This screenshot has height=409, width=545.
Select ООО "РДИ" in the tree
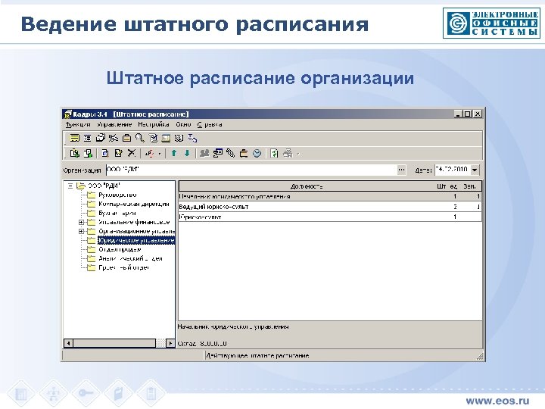[104, 186]
